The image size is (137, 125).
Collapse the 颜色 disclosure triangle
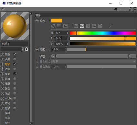click(x=49, y=20)
